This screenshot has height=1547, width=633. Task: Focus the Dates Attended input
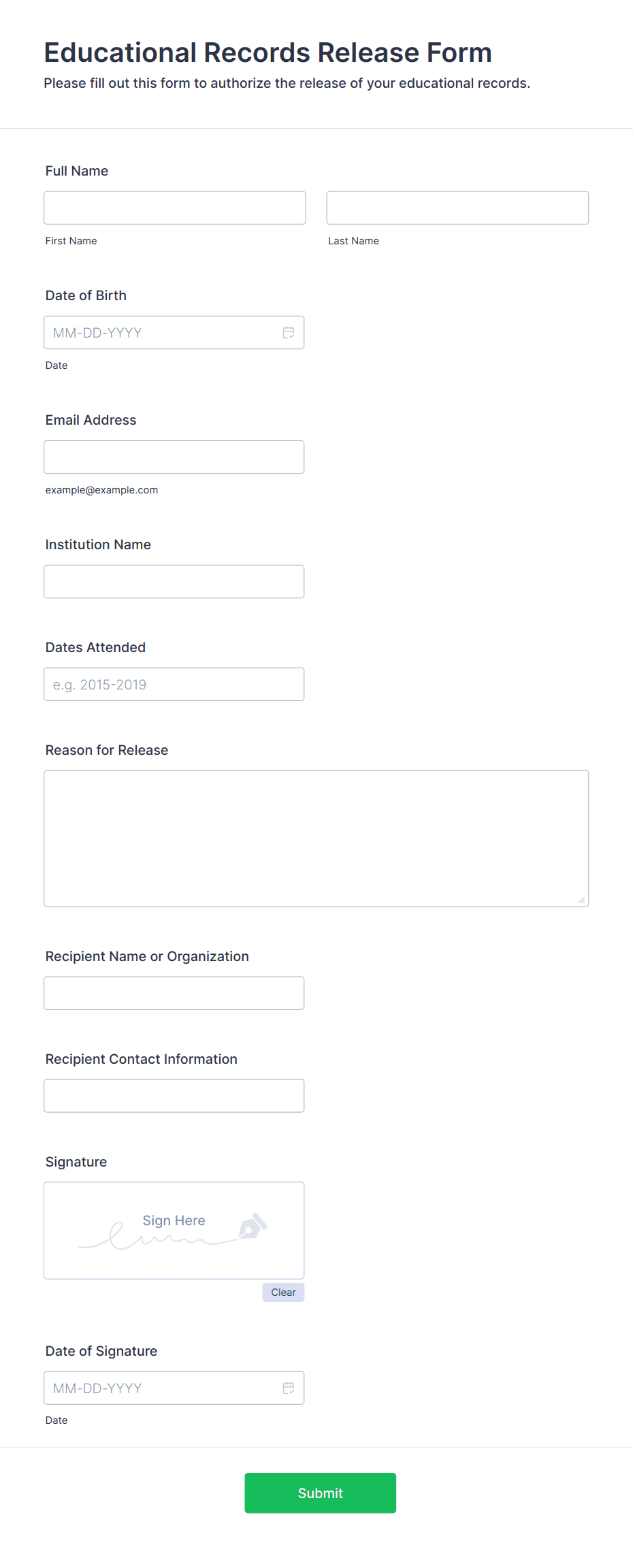point(174,685)
